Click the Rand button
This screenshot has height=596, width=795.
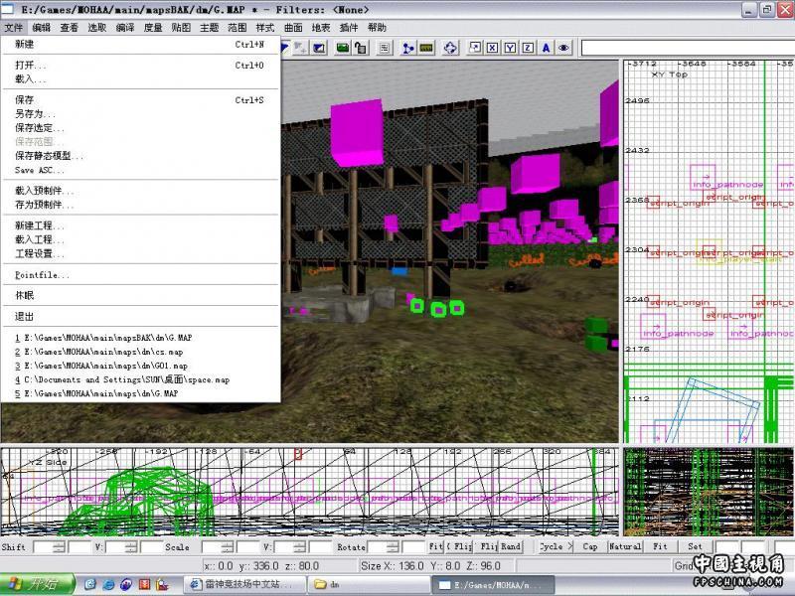[511, 547]
